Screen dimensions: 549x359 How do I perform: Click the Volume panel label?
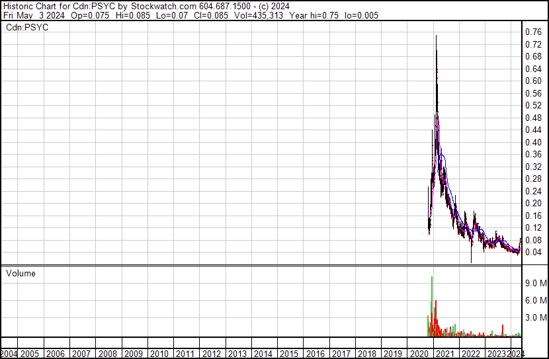tap(21, 273)
